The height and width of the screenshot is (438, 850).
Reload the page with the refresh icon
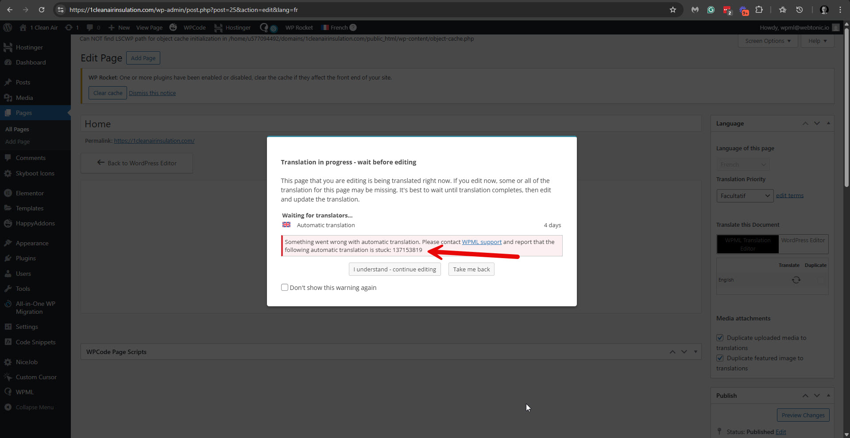[x=42, y=10]
